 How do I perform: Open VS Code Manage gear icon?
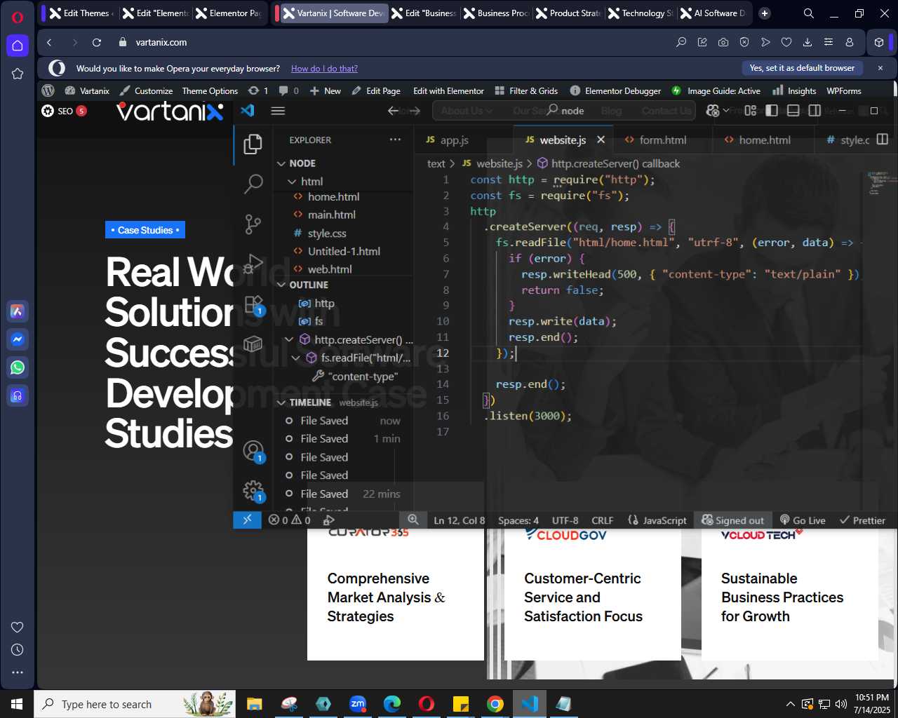coord(253,491)
